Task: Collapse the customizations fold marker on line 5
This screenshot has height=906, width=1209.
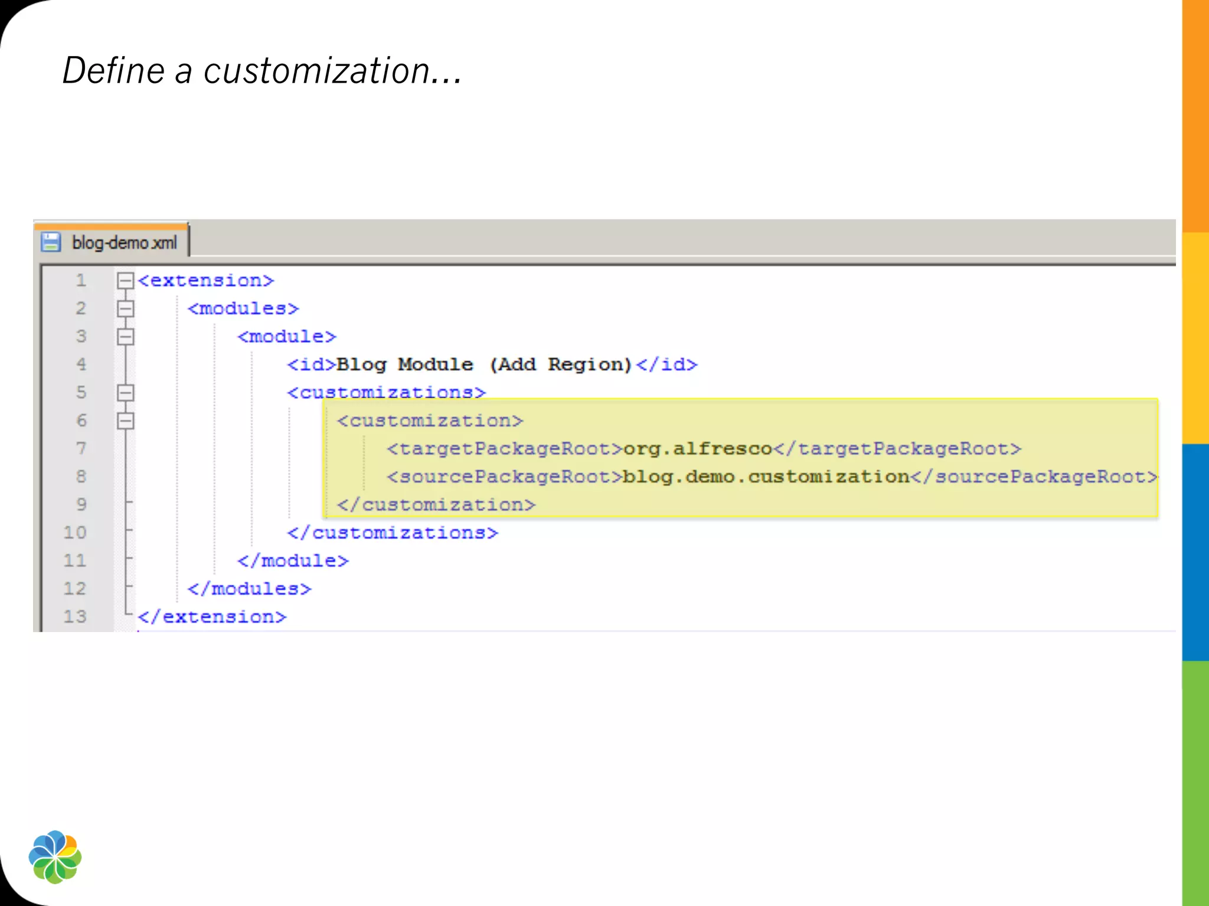Action: pos(125,393)
